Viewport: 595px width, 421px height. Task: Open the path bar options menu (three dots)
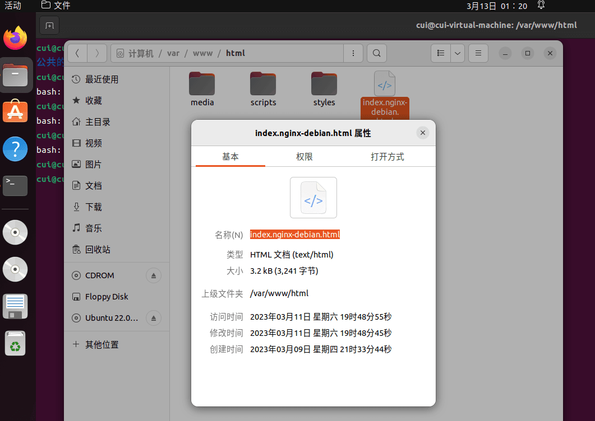coord(353,53)
